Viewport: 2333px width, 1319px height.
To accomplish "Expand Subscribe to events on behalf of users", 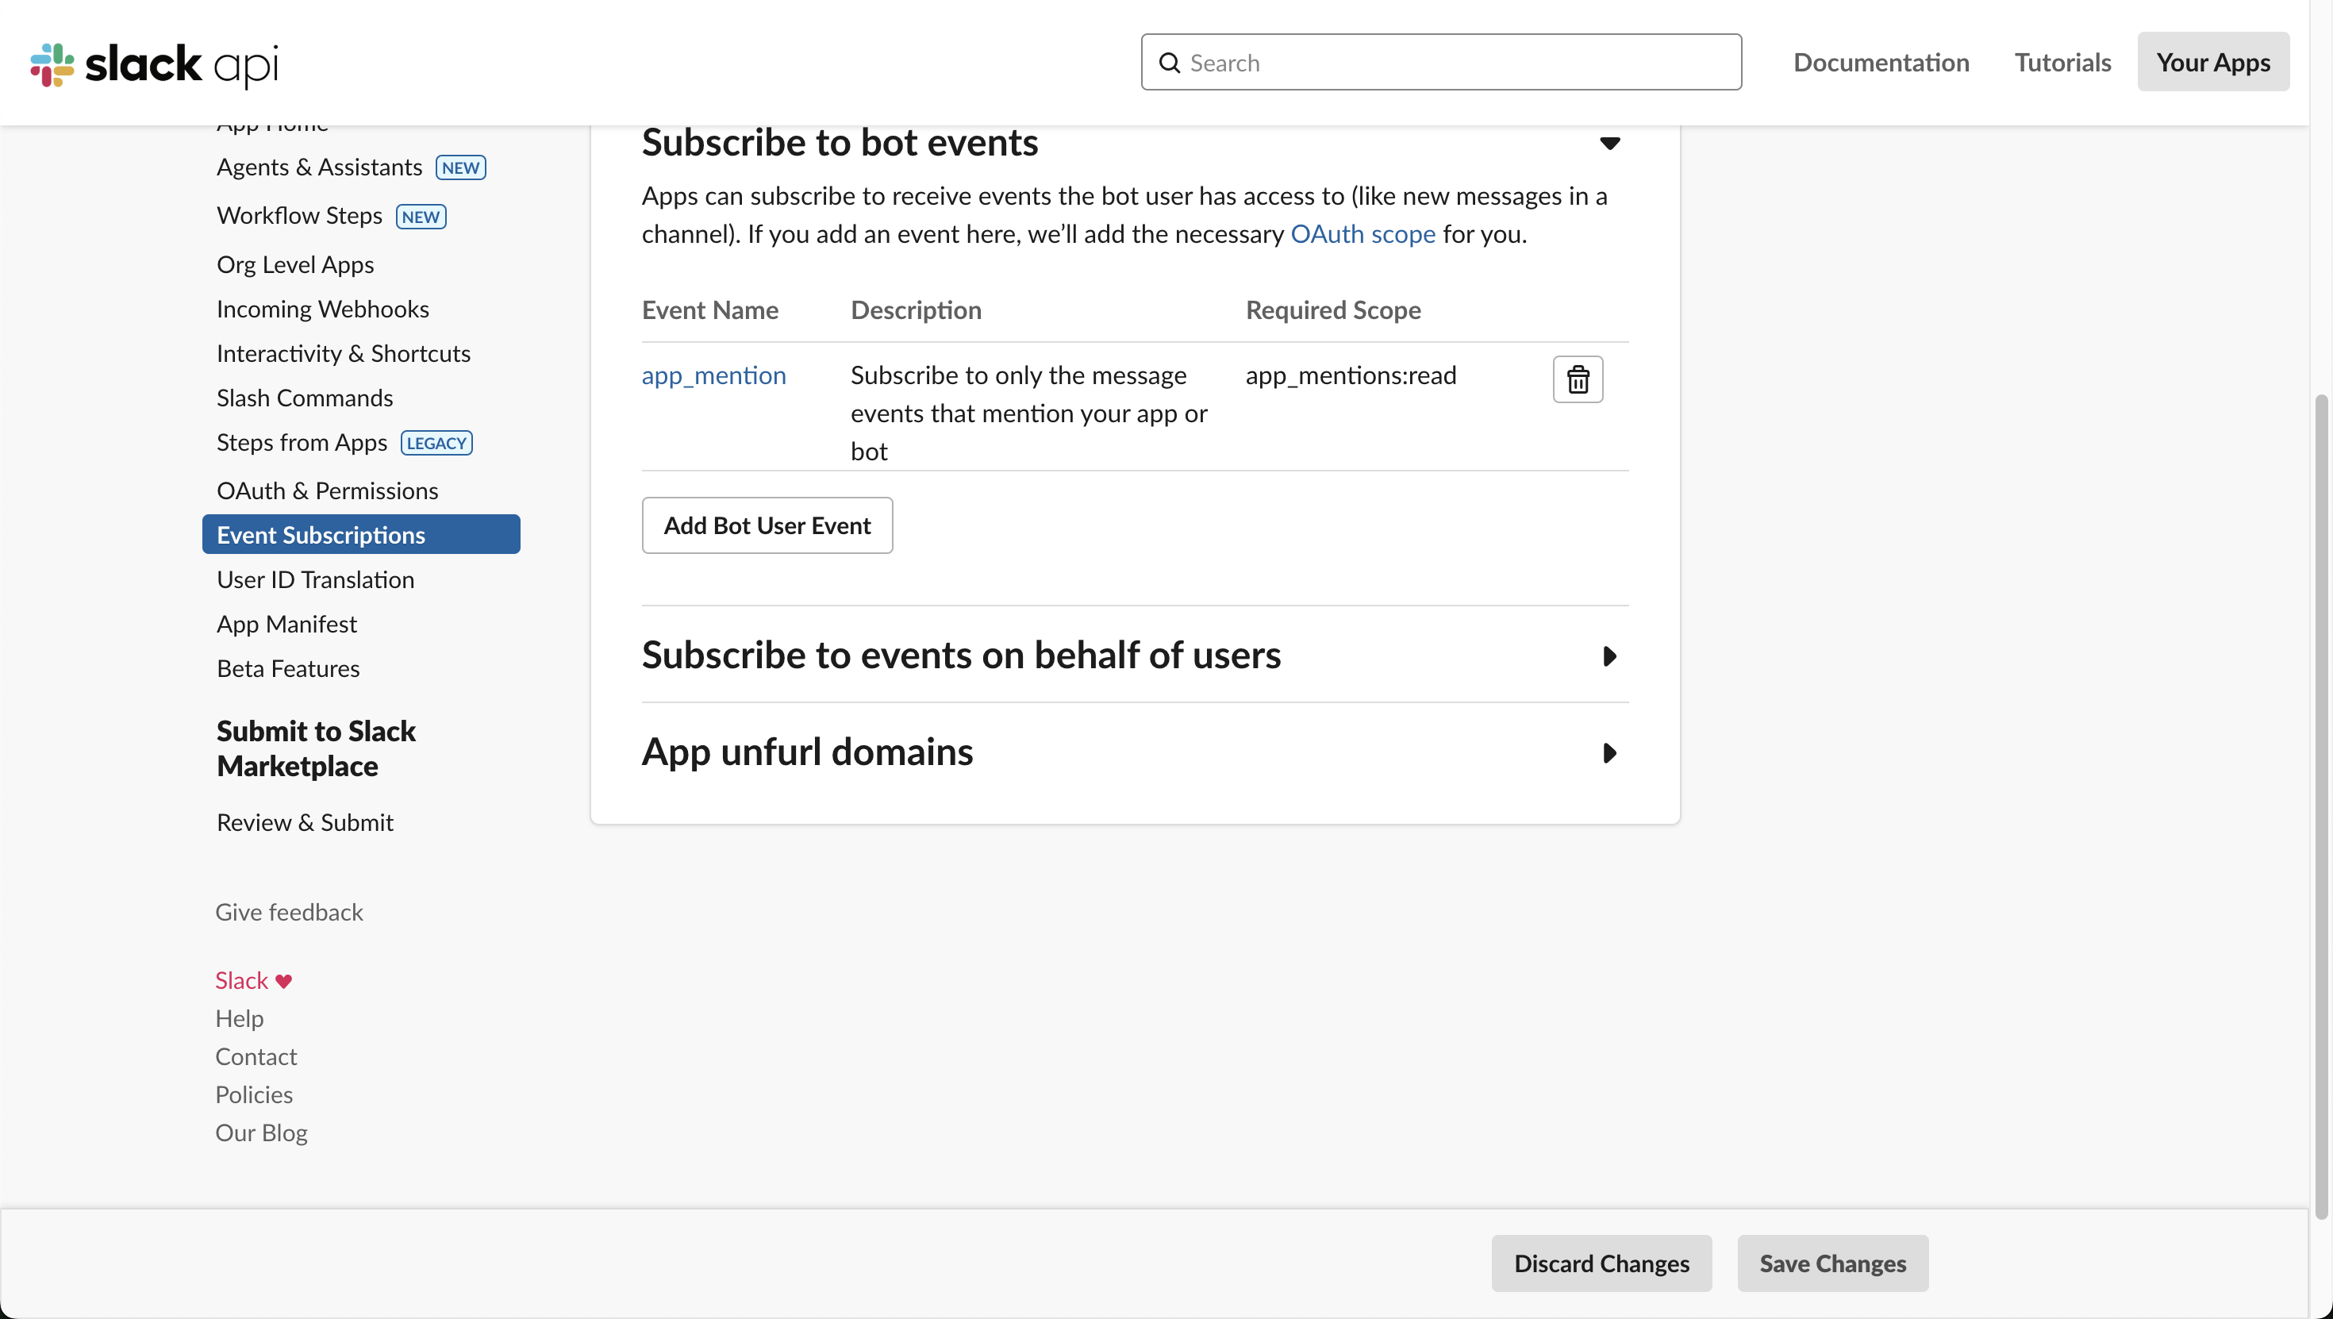I will 1609,656.
